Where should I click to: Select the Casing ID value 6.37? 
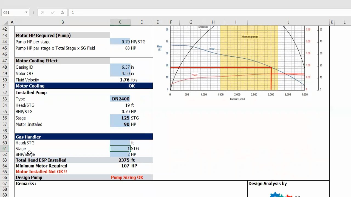click(x=120, y=67)
